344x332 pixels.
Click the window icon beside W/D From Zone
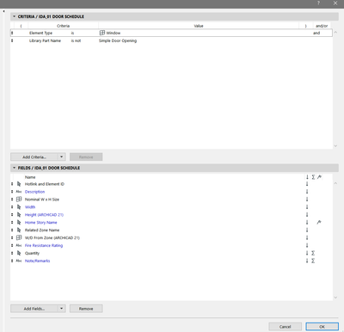tap(19, 237)
